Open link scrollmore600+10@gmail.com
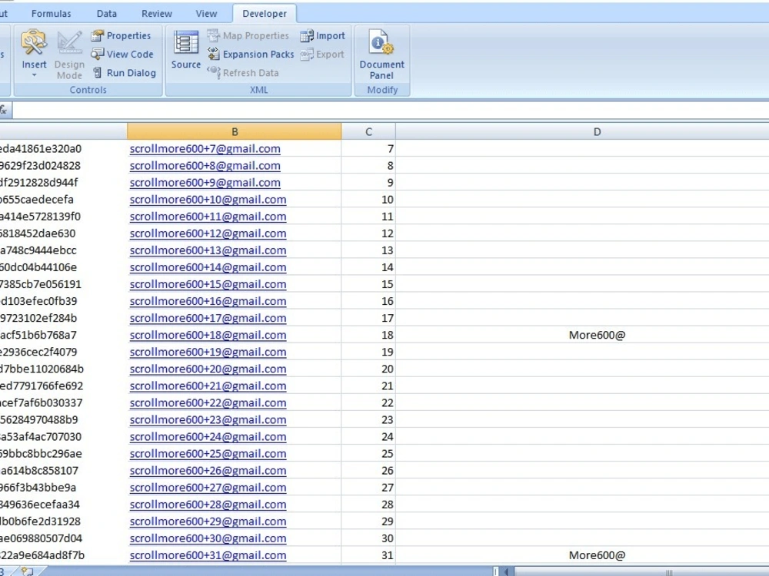The height and width of the screenshot is (576, 769). pos(208,200)
